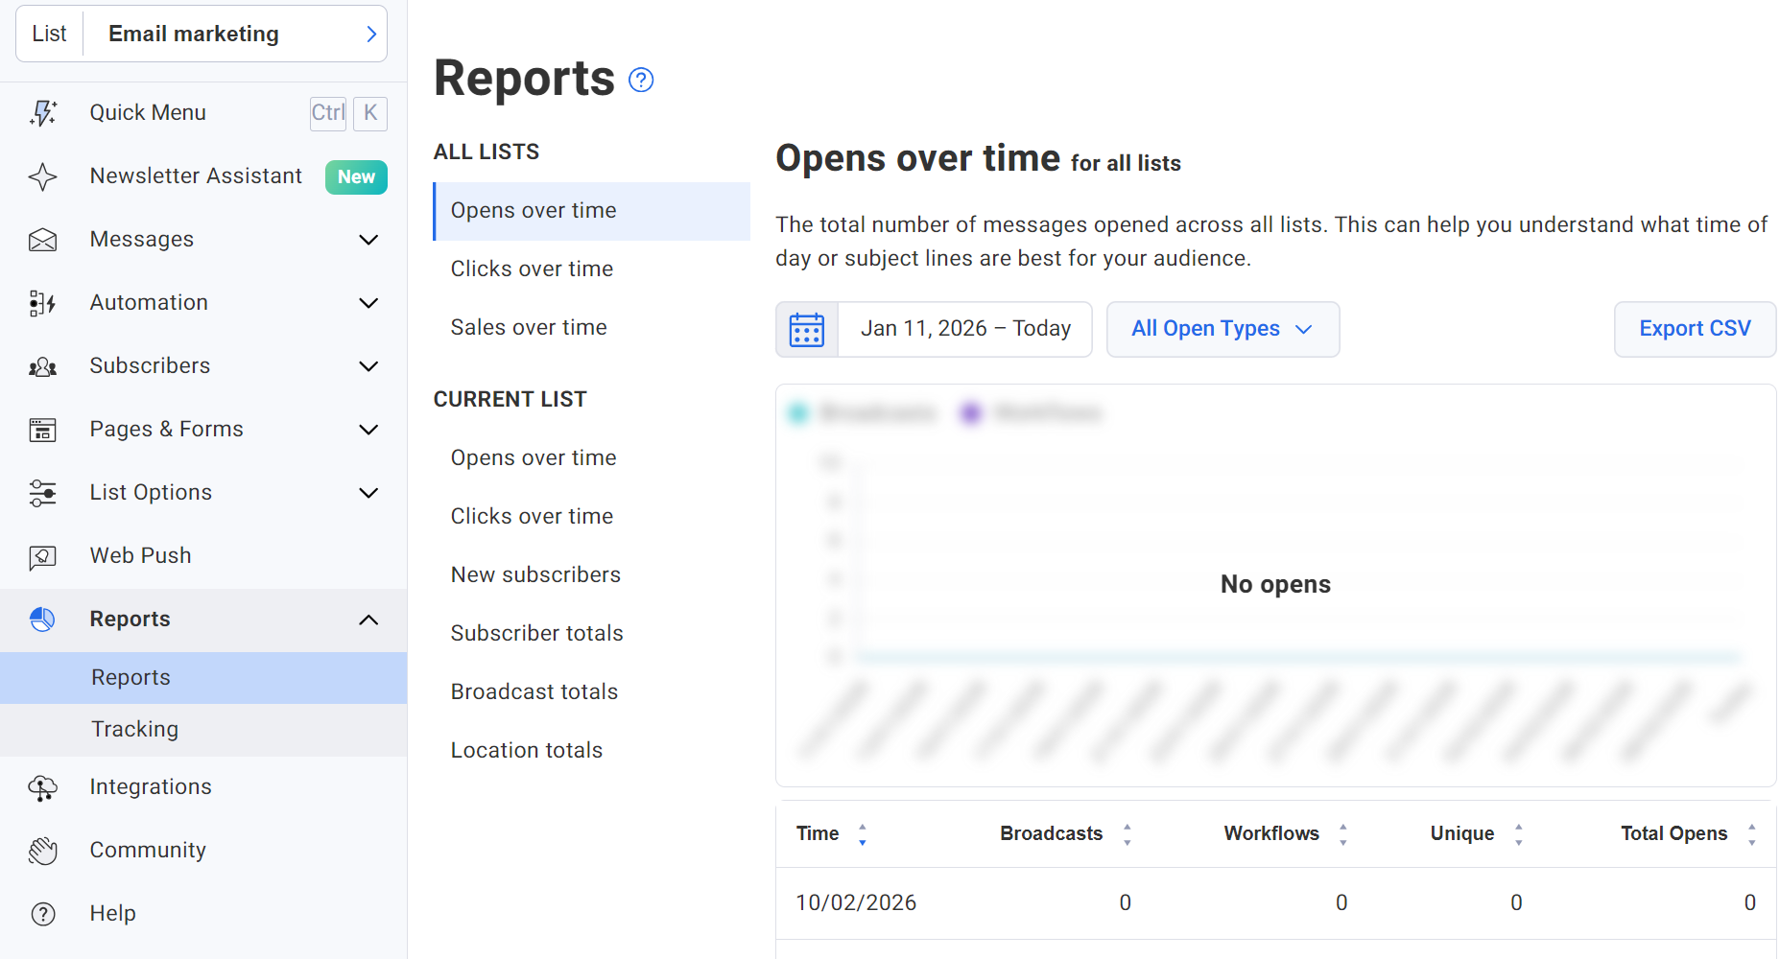Open Location totals for the current list
Screen dimensions: 1780x959
[527, 750]
